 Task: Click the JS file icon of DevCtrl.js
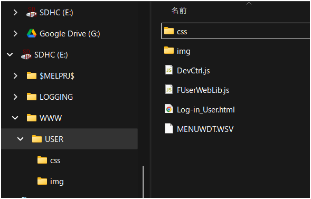(x=169, y=70)
